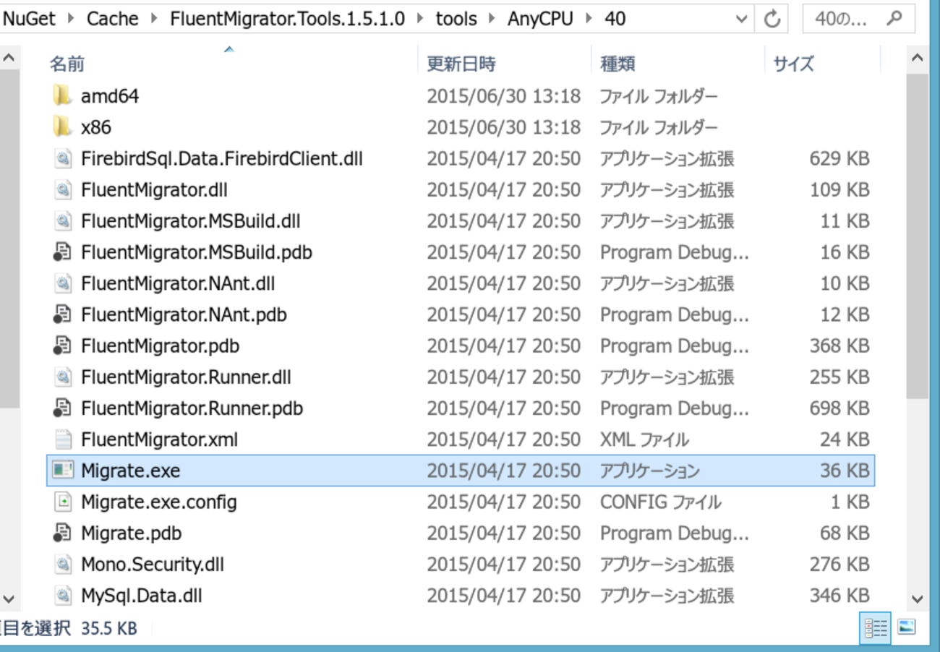Image resolution: width=940 pixels, height=652 pixels.
Task: Click the search magnifier icon
Action: pos(894,19)
